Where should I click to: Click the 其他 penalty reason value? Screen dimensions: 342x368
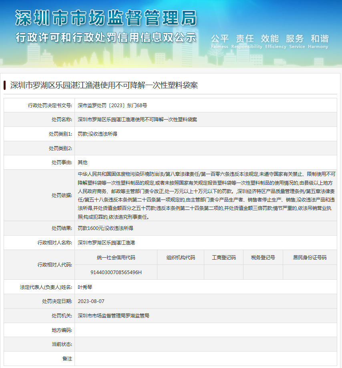coord(82,163)
